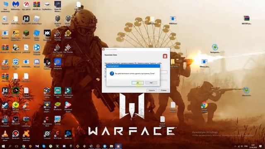Open the film-strip star video editor shortcut

coord(47,107)
